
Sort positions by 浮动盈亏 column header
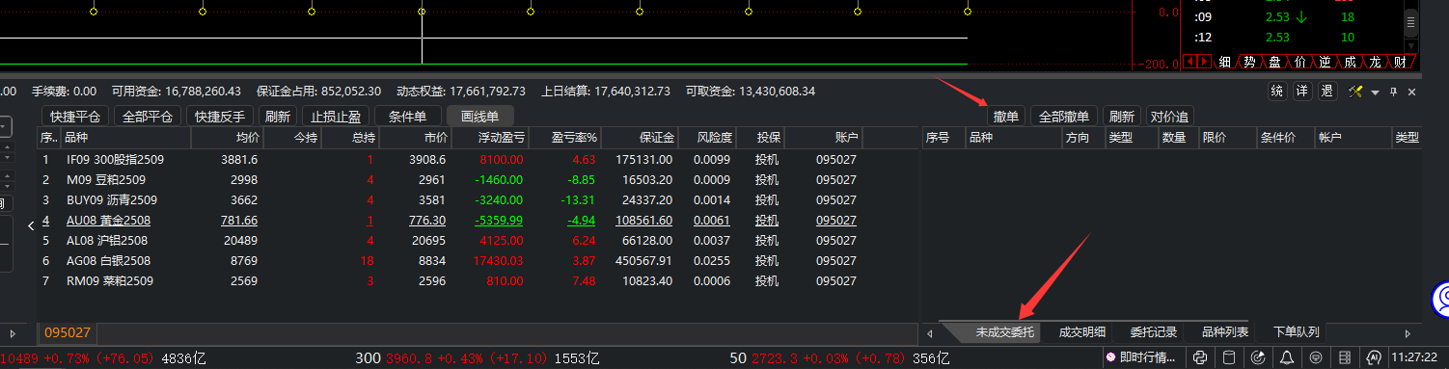491,138
